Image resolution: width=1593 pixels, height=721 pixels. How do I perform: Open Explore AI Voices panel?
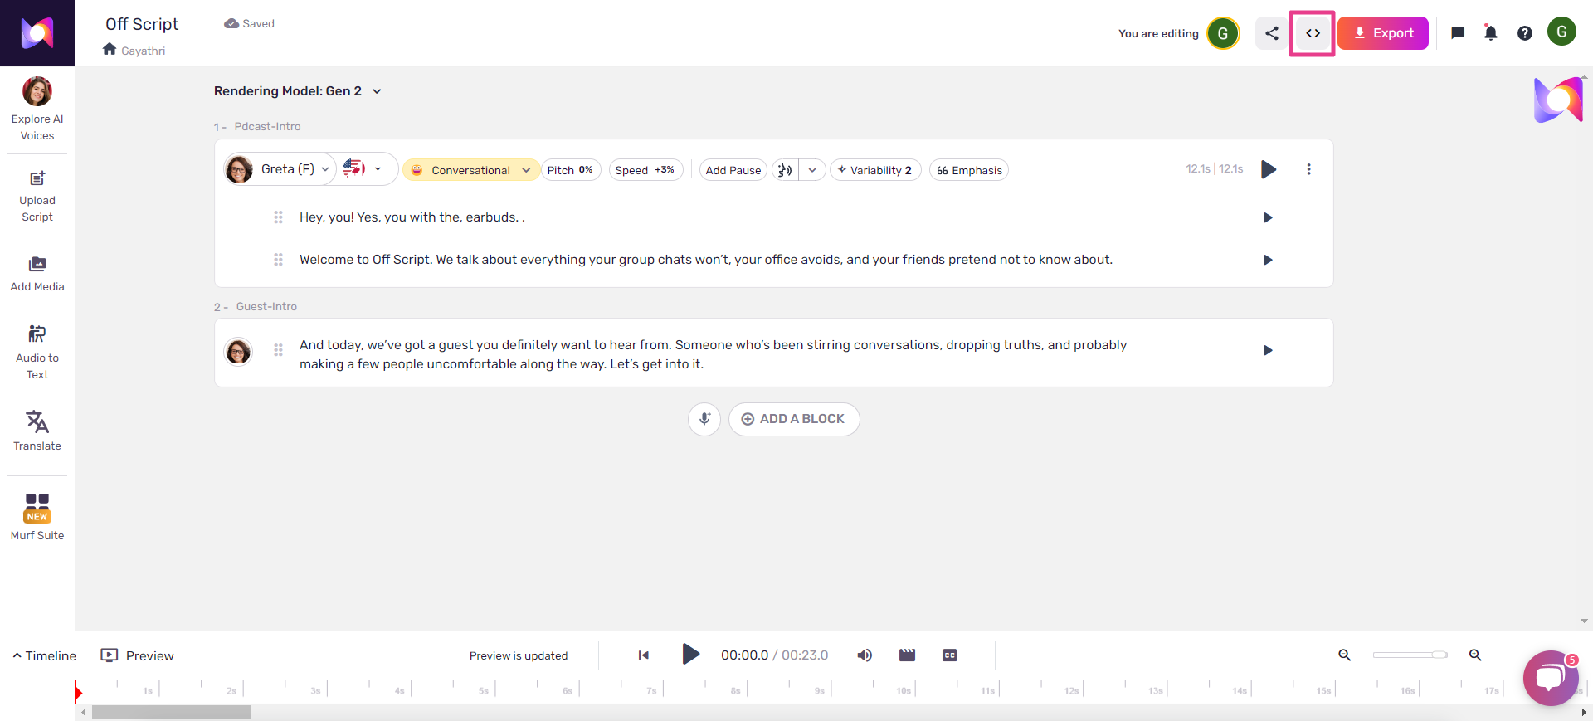pyautogui.click(x=37, y=109)
